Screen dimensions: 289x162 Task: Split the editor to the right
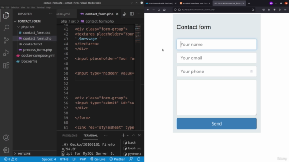pos(131,14)
